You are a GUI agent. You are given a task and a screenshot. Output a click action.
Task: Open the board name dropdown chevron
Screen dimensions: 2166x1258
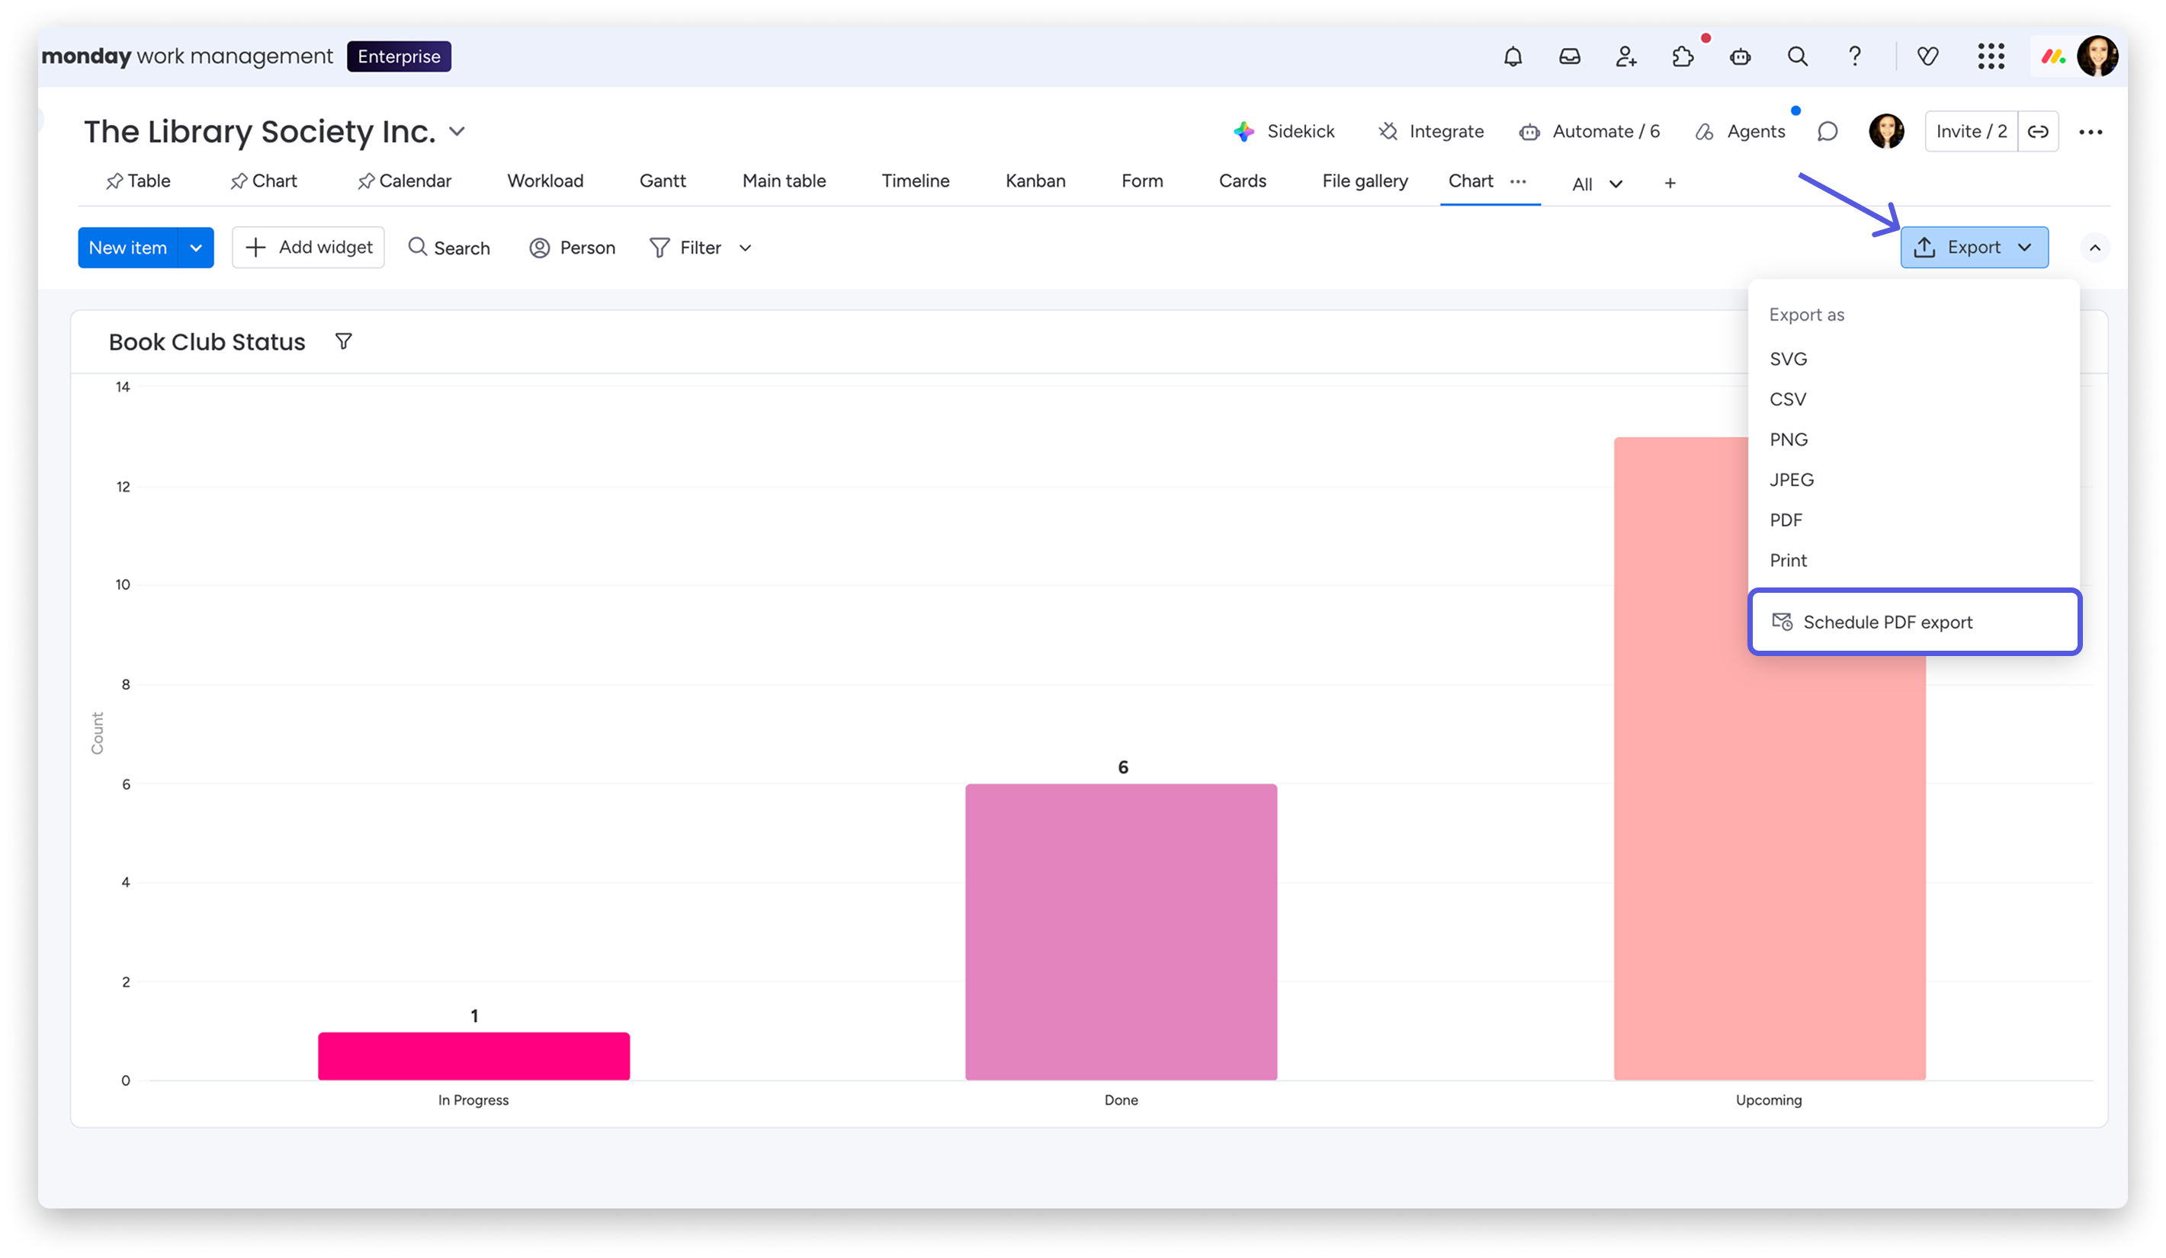point(457,132)
